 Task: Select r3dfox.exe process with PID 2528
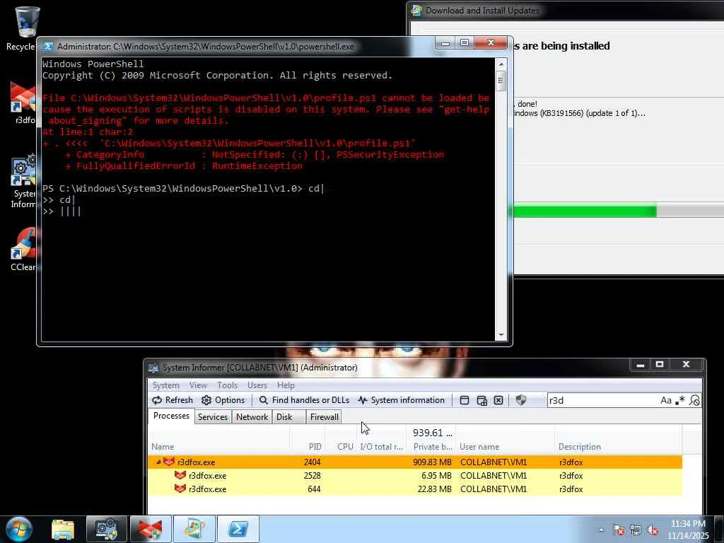(414, 476)
